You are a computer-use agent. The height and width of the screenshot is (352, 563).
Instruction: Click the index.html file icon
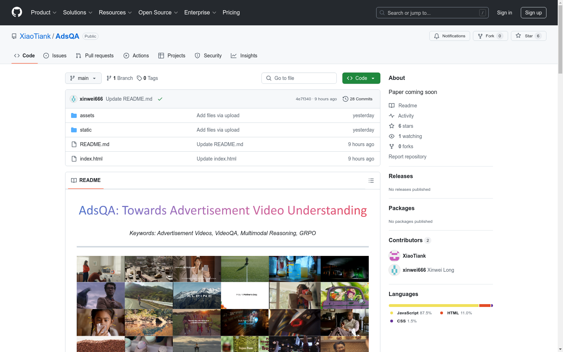[74, 159]
